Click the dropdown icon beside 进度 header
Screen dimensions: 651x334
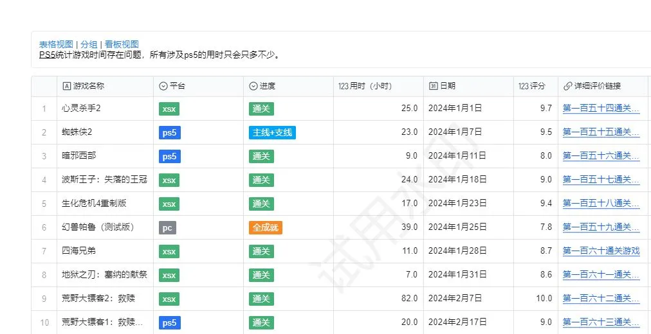pos(253,86)
